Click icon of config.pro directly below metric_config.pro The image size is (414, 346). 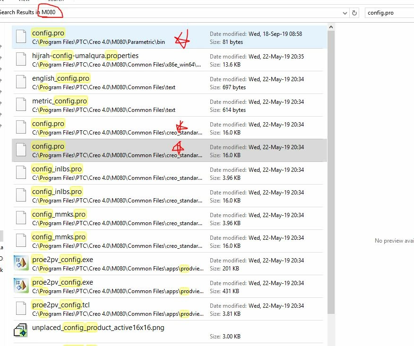pyautogui.click(x=21, y=127)
